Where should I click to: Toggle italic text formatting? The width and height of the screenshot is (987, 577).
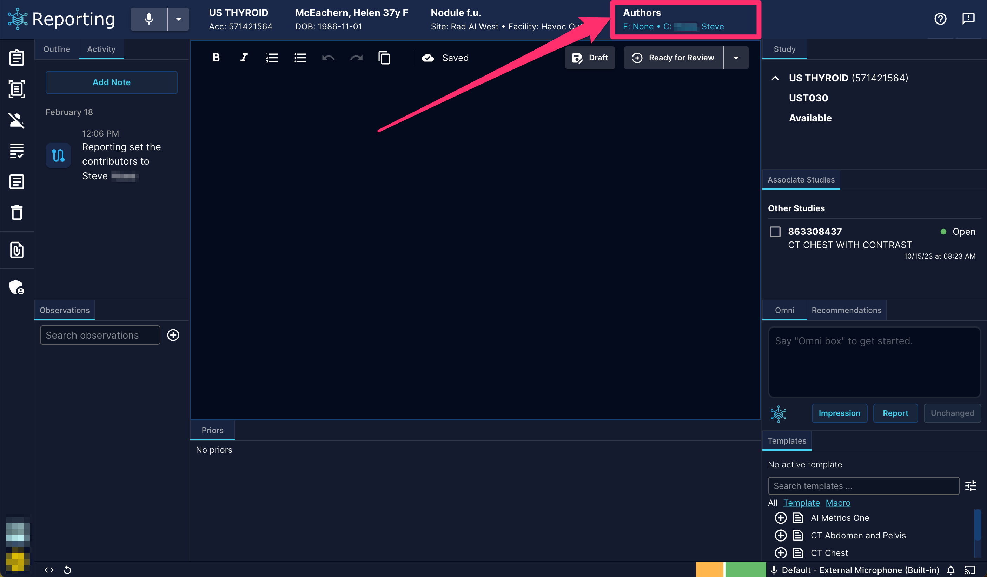coord(244,58)
